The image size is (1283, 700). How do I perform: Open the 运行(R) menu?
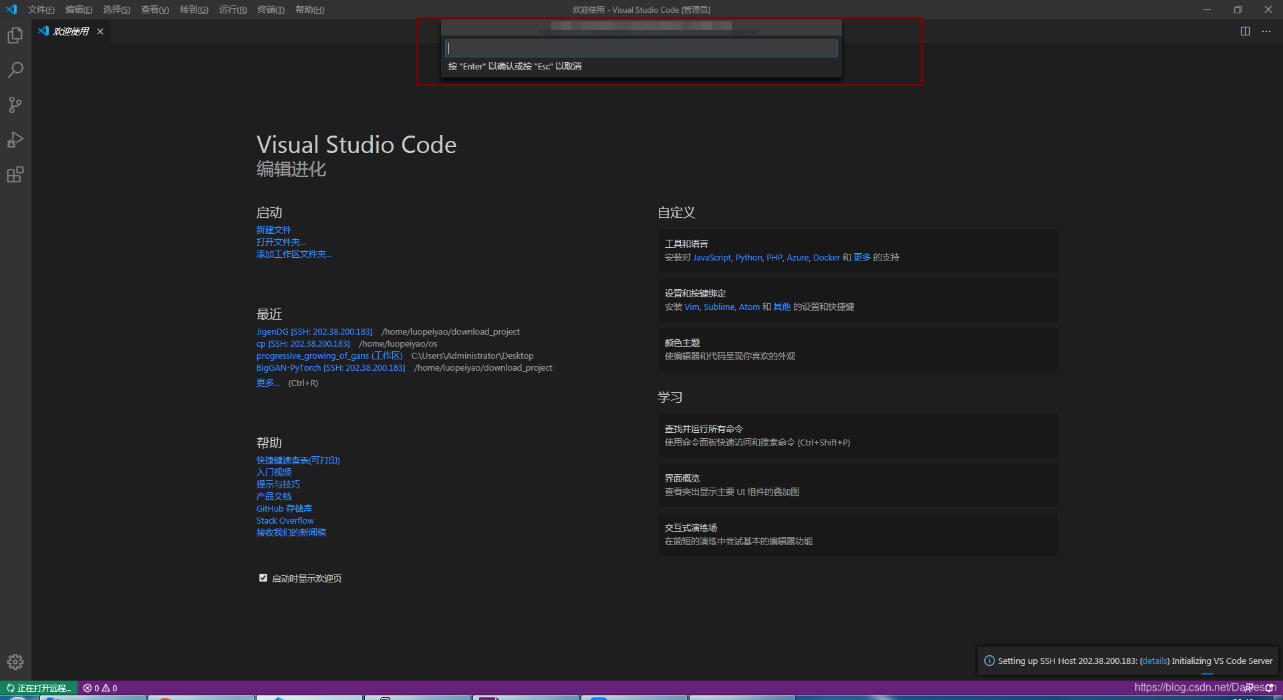point(233,9)
